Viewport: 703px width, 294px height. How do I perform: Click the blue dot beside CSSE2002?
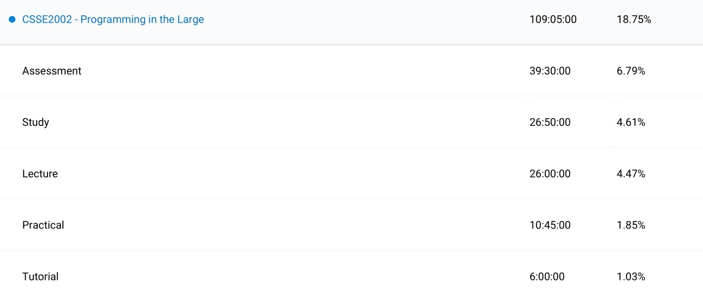click(12, 20)
